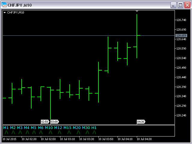Expand the CHFJPY,M10 chart dropdown triangle

point(5,13)
